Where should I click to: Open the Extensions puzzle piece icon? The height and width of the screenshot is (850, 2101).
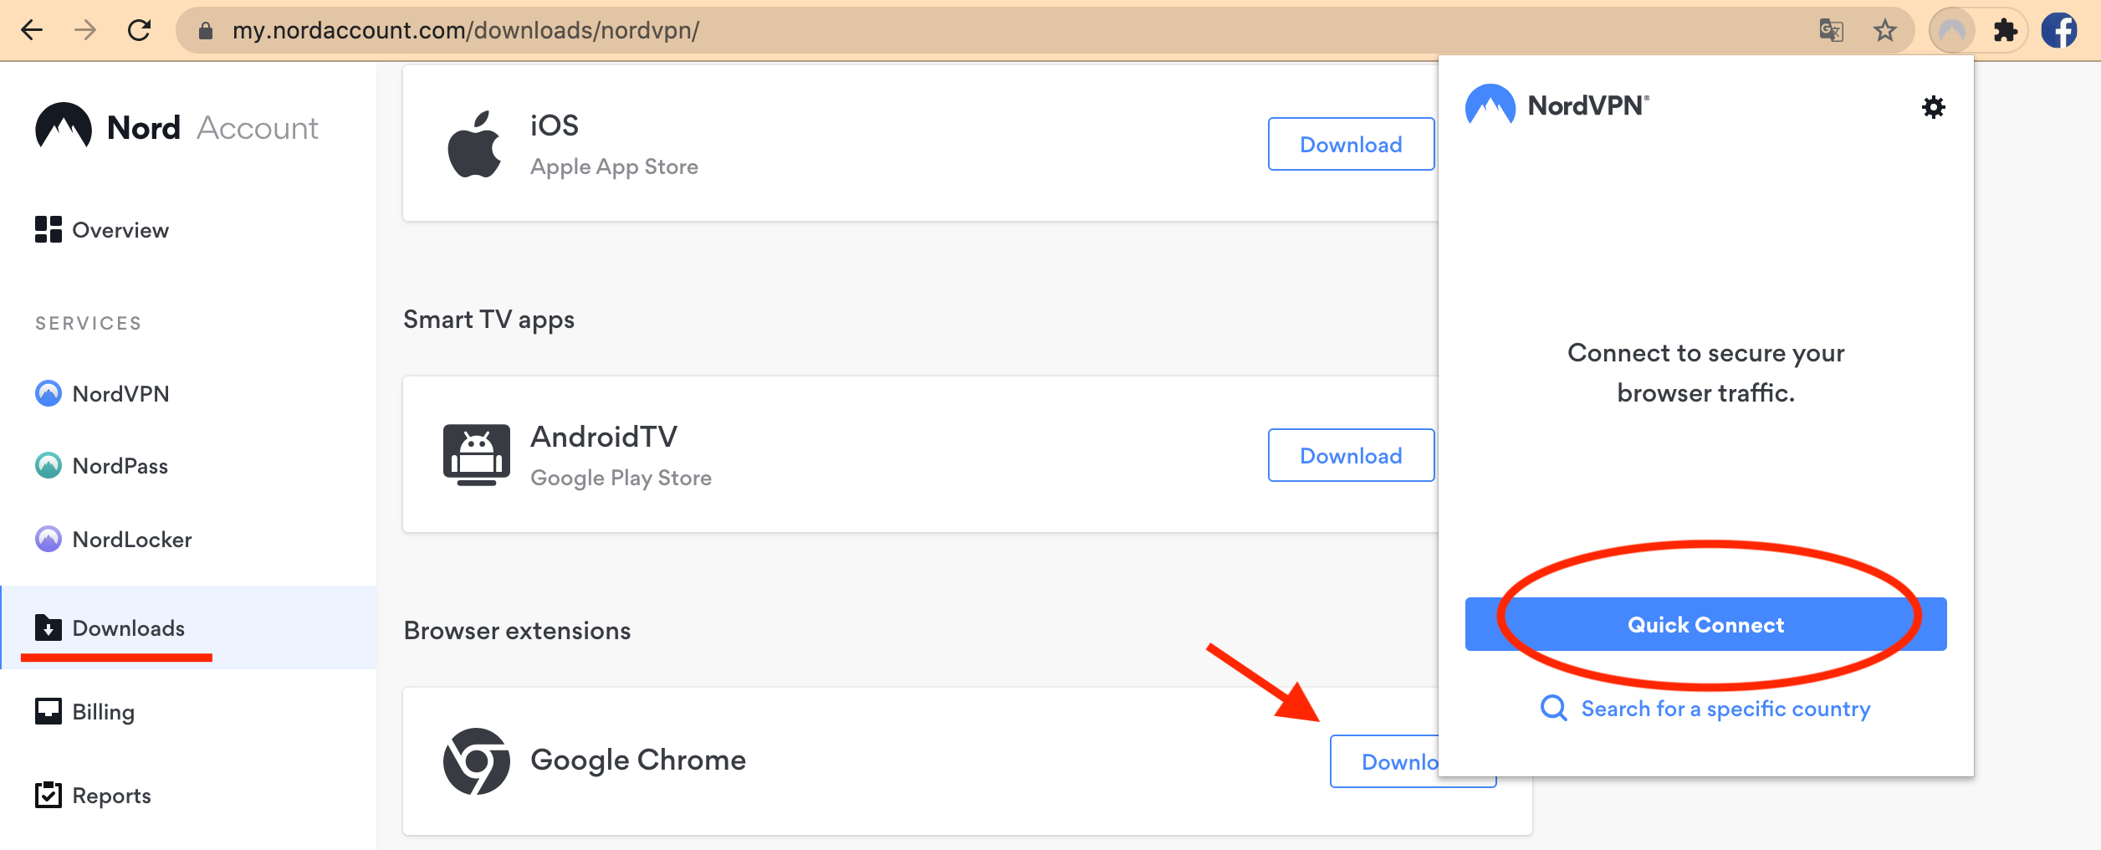[2005, 31]
